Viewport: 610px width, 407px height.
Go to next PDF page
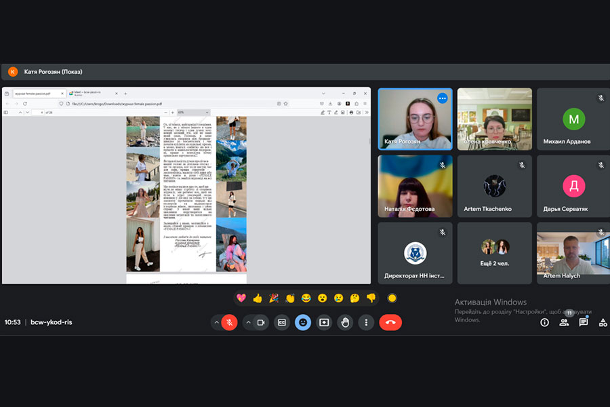[27, 112]
